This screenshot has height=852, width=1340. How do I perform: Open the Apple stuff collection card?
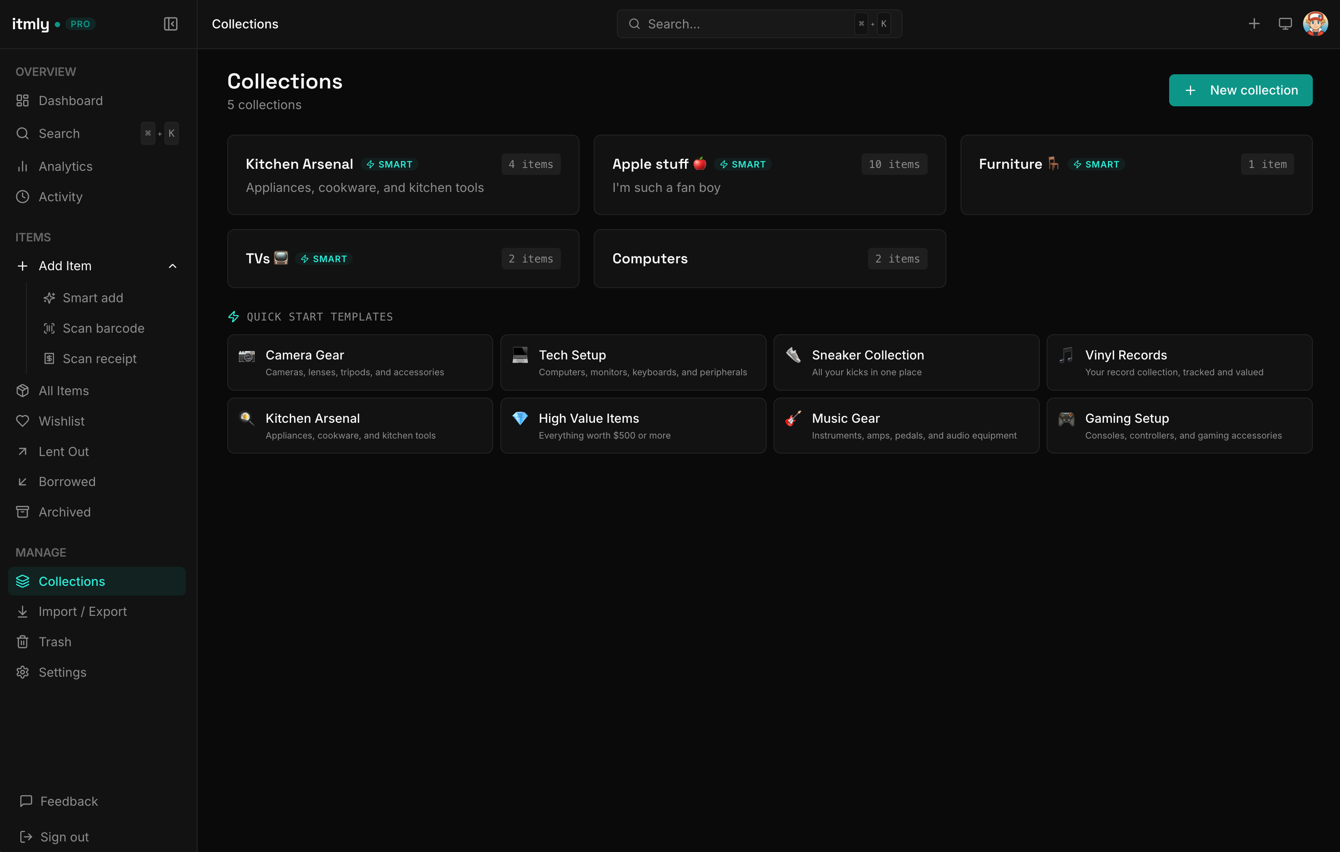click(769, 175)
